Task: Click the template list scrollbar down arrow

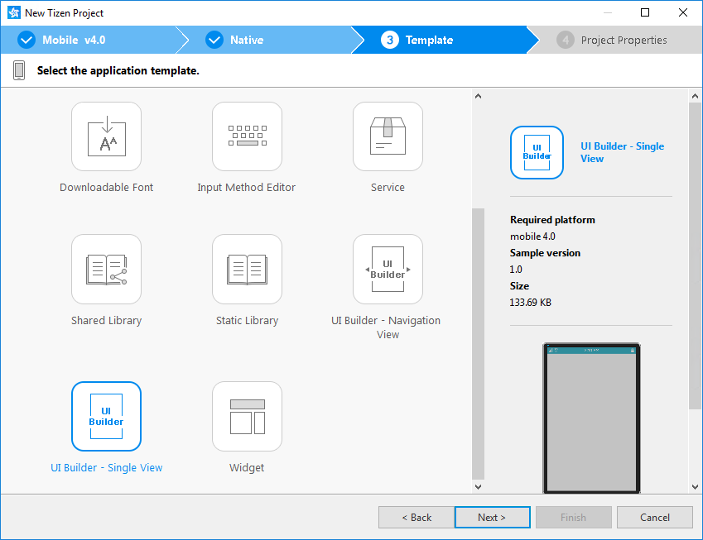Action: click(479, 486)
